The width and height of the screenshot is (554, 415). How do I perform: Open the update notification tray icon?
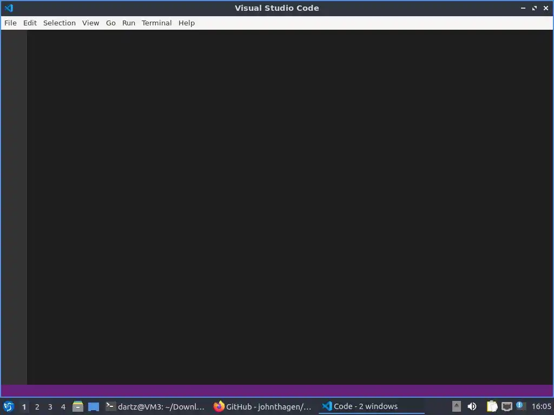click(x=520, y=406)
